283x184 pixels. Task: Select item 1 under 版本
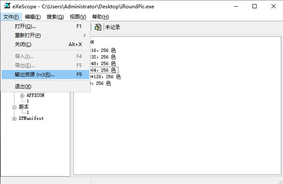tap(28, 112)
